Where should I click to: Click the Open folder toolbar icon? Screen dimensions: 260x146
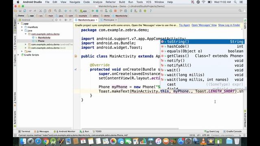tap(15, 11)
